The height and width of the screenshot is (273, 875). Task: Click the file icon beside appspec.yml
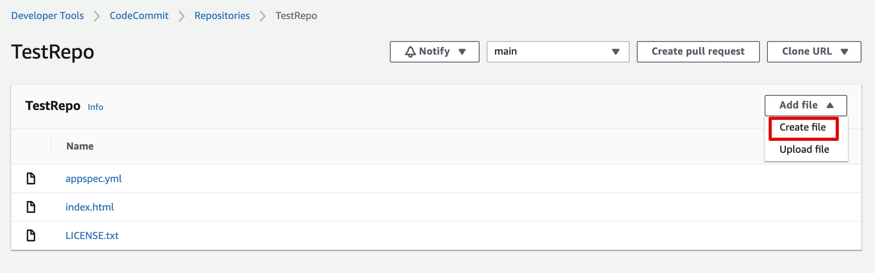[x=31, y=178]
